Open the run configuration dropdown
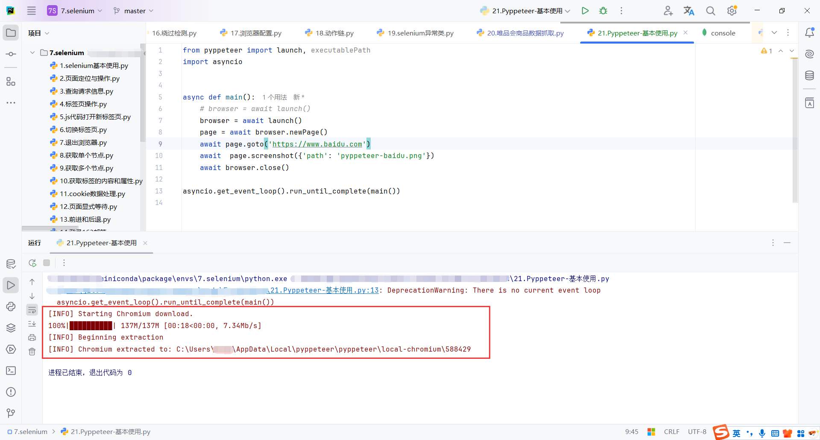Screen dimensions: 820x440 525,11
